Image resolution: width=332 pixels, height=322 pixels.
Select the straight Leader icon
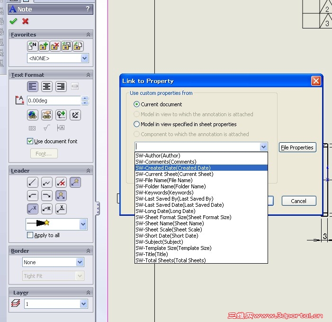click(x=32, y=182)
